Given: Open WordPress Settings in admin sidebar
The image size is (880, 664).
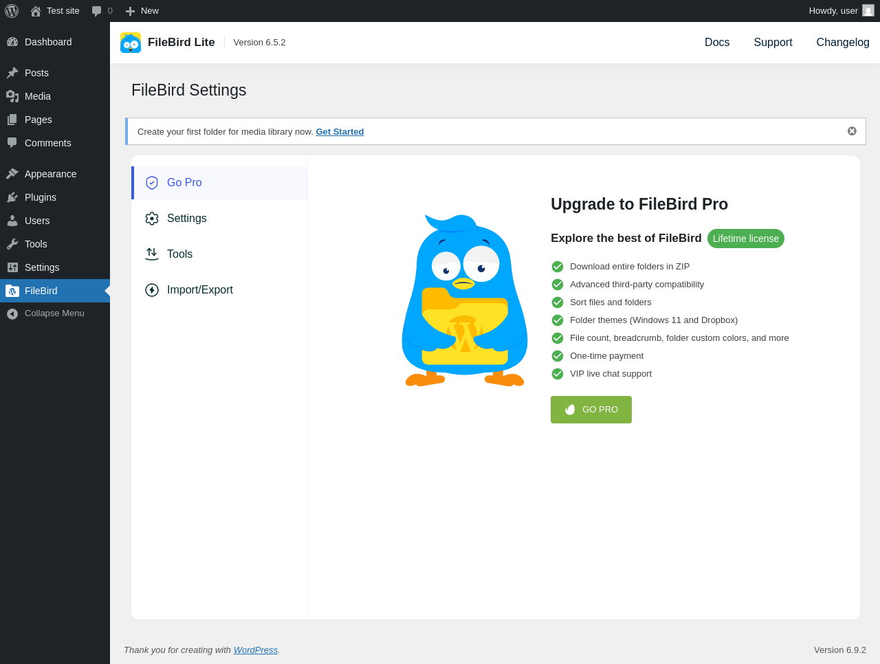Looking at the screenshot, I should pyautogui.click(x=55, y=267).
